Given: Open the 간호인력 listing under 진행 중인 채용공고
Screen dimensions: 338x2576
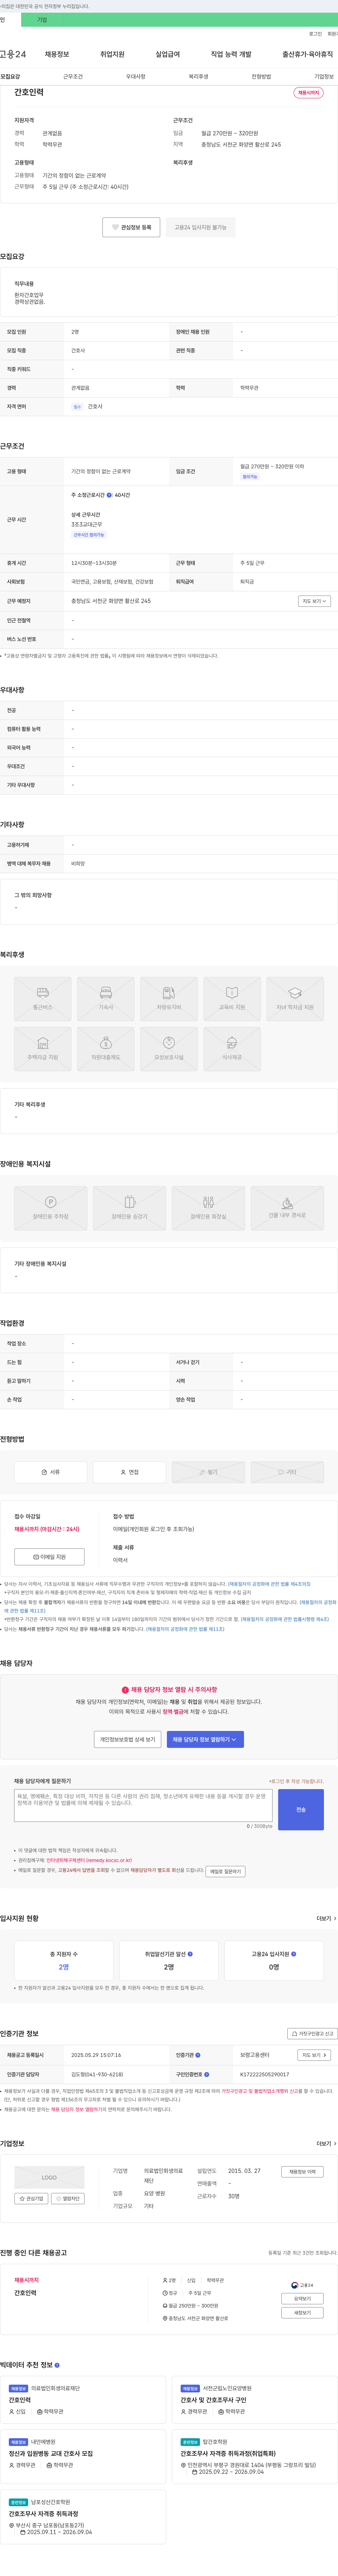Looking at the screenshot, I should (x=25, y=2293).
